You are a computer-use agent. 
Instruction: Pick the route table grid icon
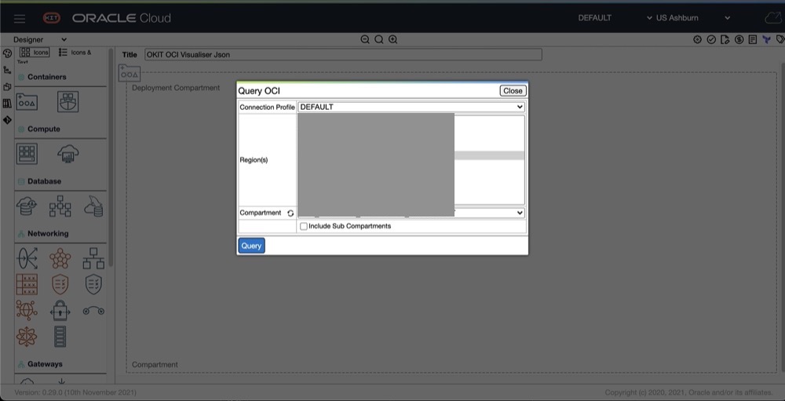[27, 284]
